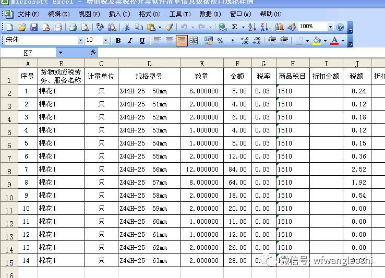Open the Fill Color dropdown arrow
Image resolution: width=385 pixels, height=278 pixels.
click(x=325, y=41)
